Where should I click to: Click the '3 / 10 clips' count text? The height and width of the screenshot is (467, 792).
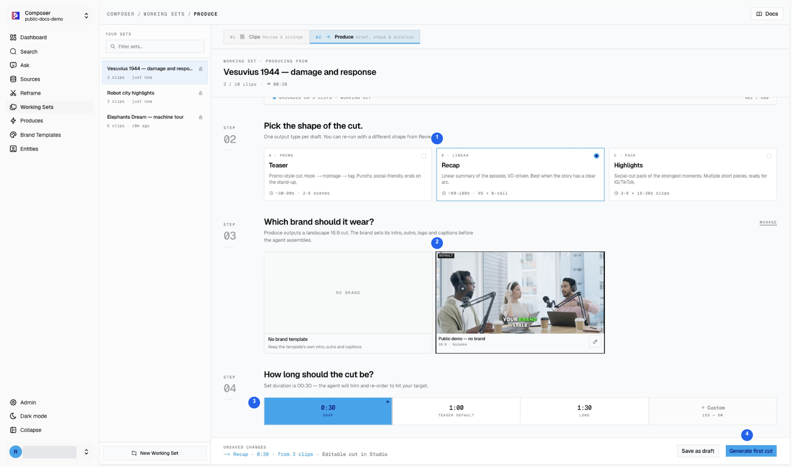(x=240, y=84)
